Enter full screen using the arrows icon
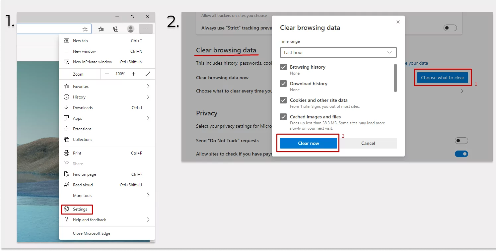Screen dimensions: 496x251 point(148,74)
